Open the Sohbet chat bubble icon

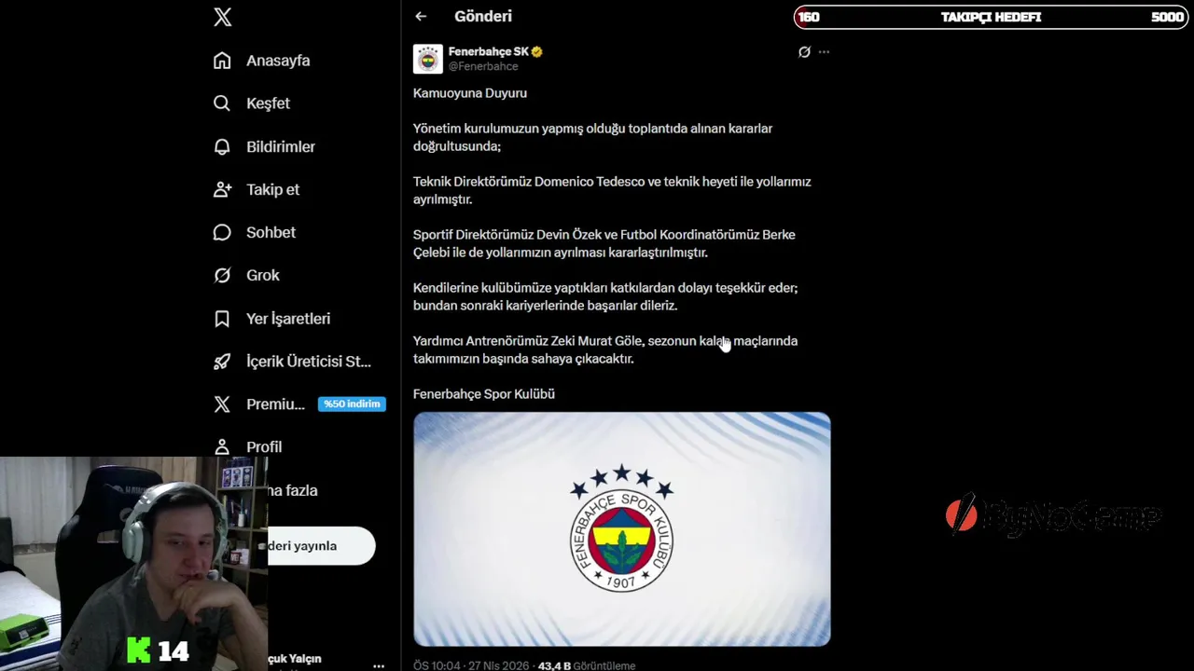pyautogui.click(x=222, y=232)
